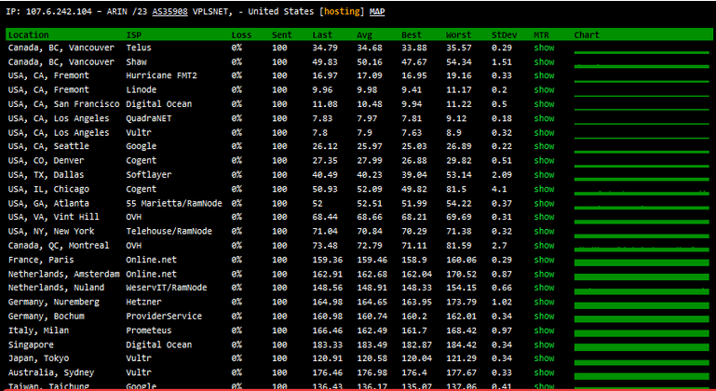Screen dimensions: 716x391
Task: Click the Worst column header
Action: click(458, 34)
